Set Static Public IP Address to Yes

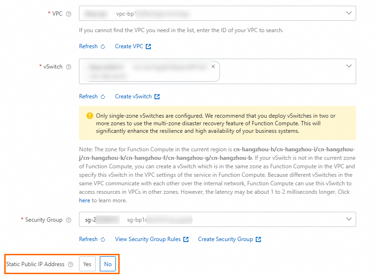tap(87, 264)
